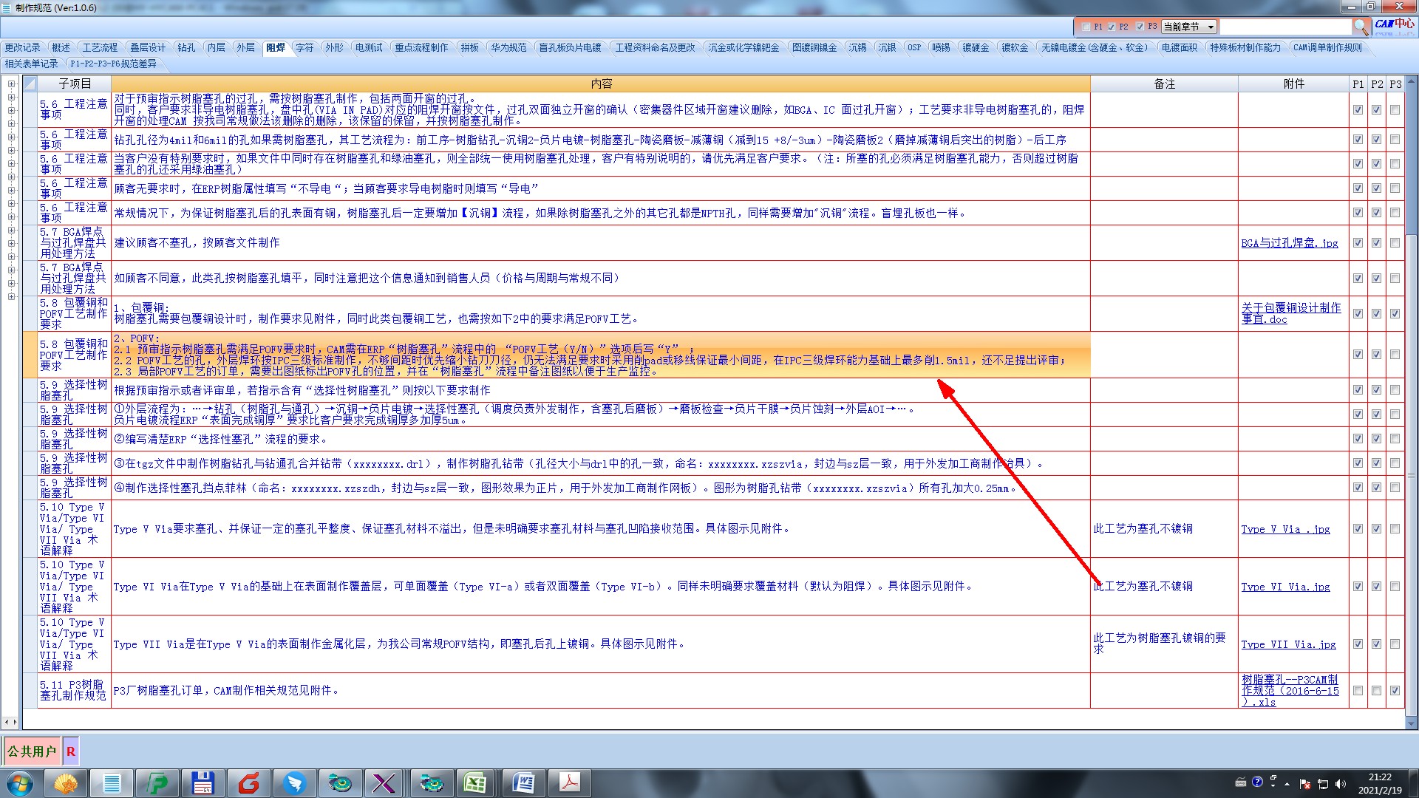Open BGA与过孔焊盘.jpg attachment link
1419x798 pixels.
coord(1290,243)
